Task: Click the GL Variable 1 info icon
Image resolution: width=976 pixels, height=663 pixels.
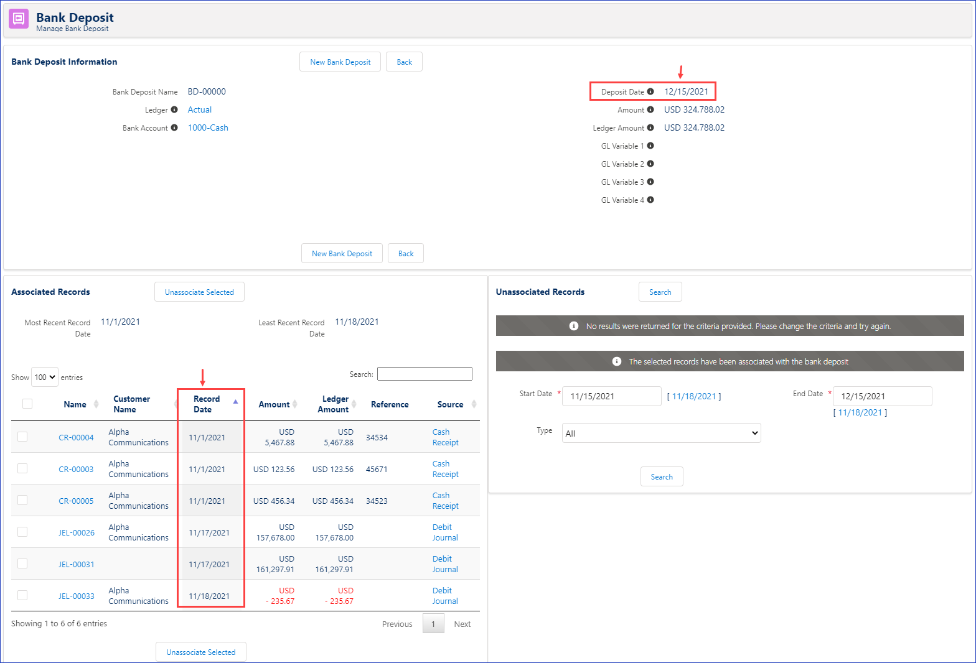Action: click(650, 146)
